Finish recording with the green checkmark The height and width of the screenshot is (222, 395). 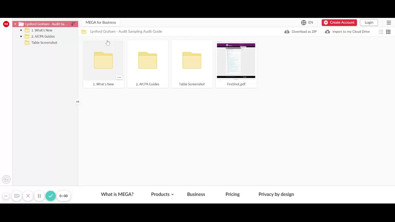coord(51,196)
